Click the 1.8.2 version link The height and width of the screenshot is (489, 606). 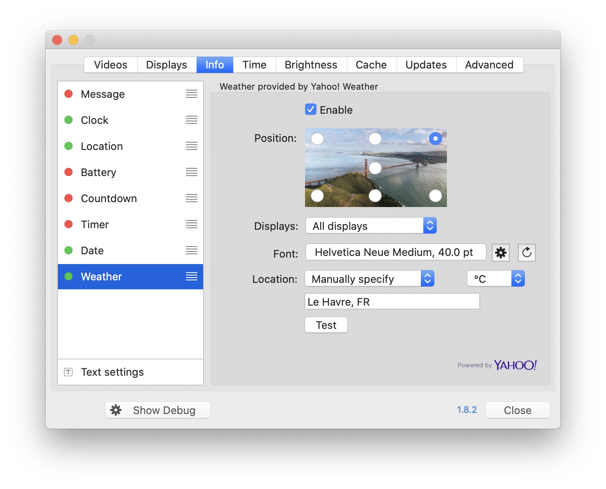pos(467,410)
